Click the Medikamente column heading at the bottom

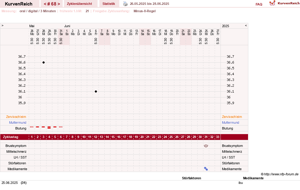point(253,178)
